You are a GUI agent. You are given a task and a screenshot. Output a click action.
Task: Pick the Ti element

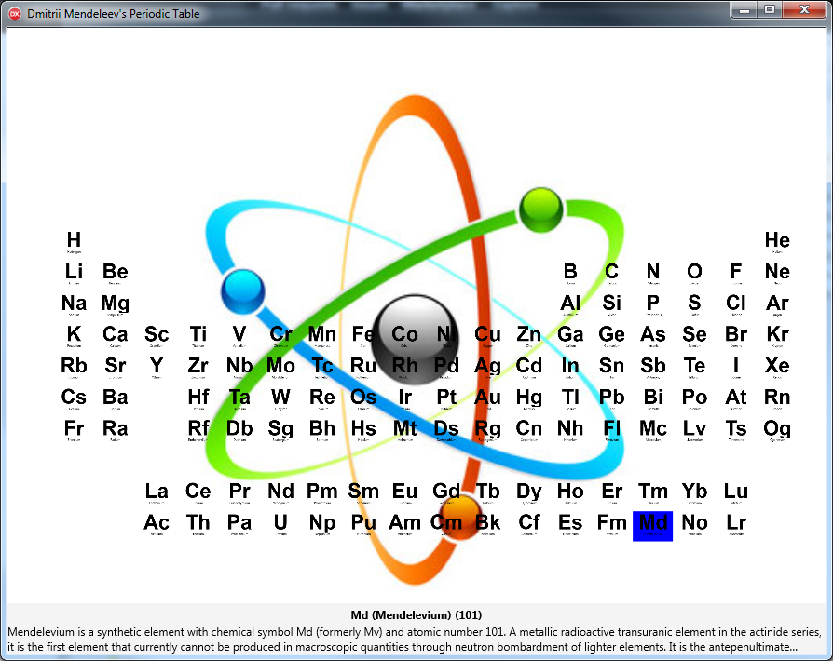tap(198, 335)
